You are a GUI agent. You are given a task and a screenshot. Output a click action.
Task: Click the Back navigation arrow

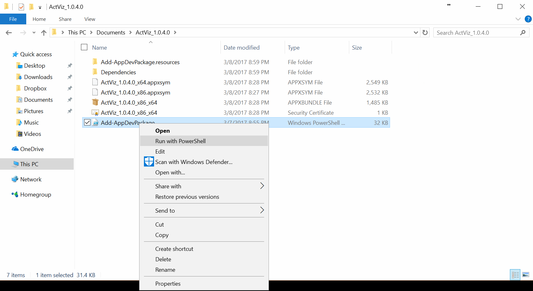click(x=9, y=33)
